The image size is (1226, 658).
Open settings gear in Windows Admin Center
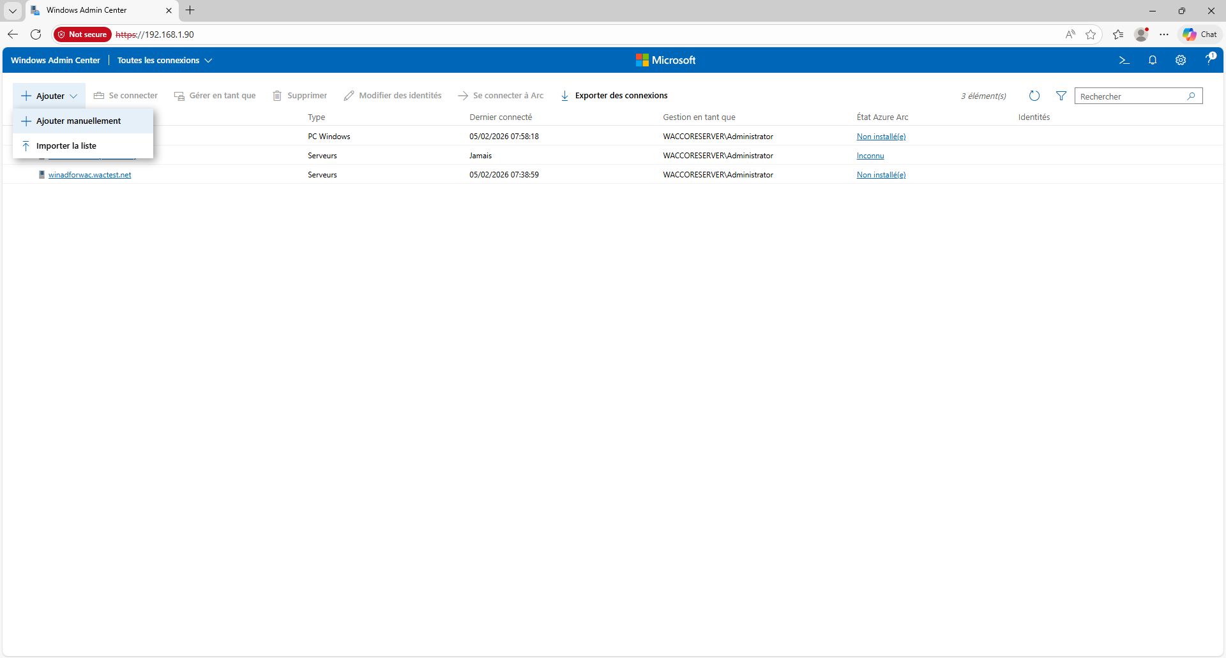(x=1181, y=60)
